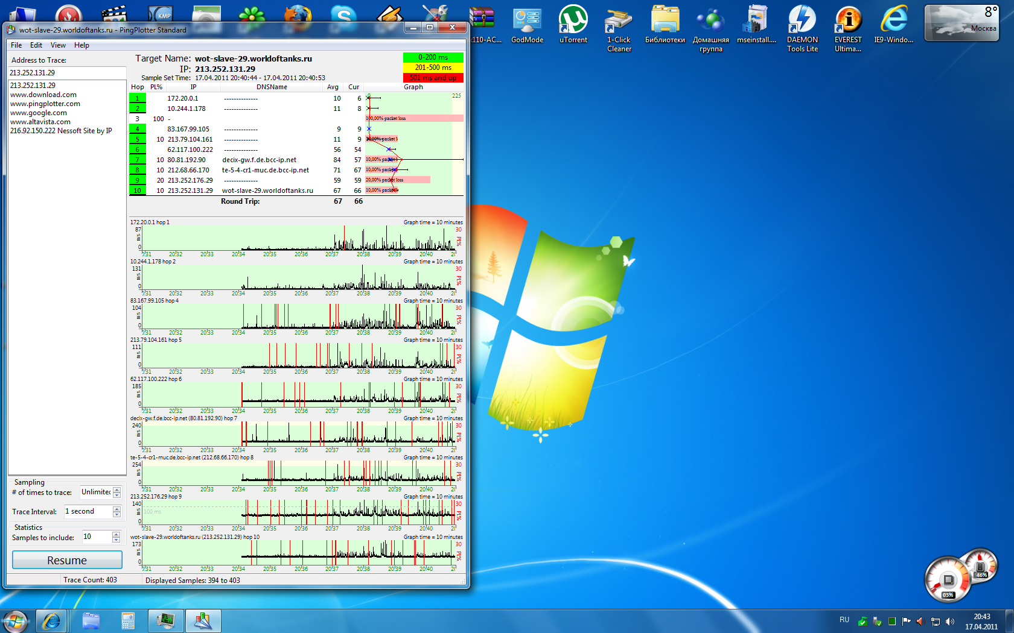Screen dimensions: 1014x633
Task: Open the GodMode desktop icon
Action: pos(527,24)
